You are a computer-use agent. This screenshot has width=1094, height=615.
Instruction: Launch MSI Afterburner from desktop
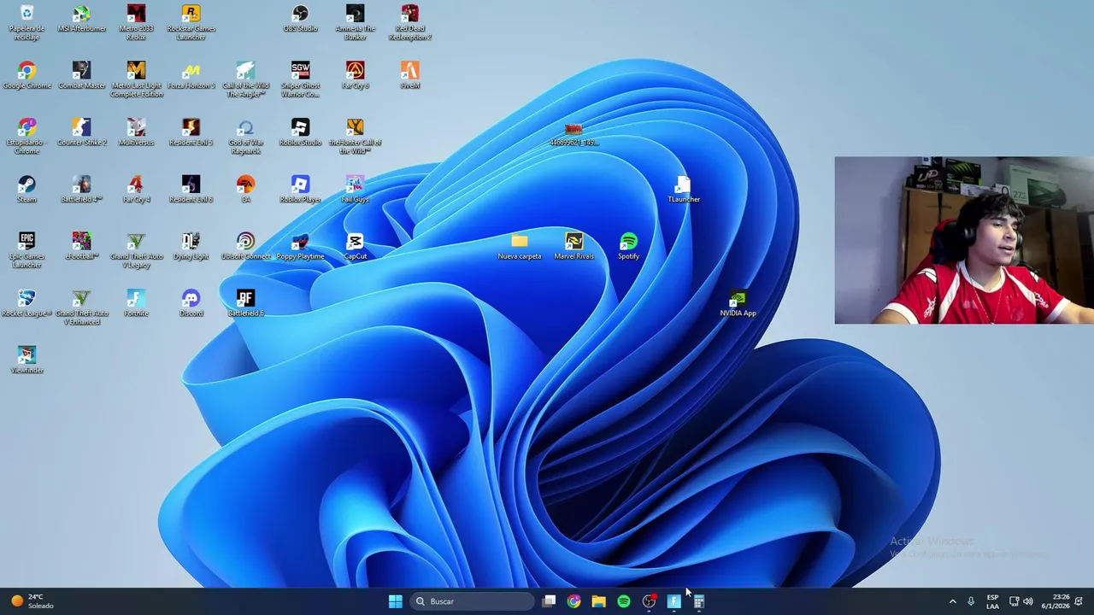point(82,19)
